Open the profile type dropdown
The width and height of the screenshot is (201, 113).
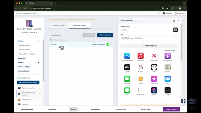tap(149, 38)
